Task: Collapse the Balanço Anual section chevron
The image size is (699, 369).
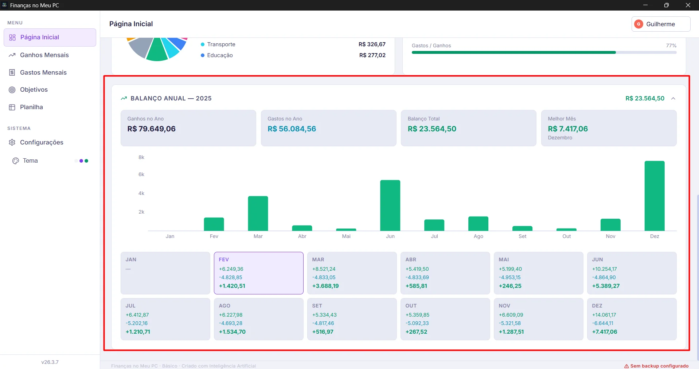Action: pos(673,99)
